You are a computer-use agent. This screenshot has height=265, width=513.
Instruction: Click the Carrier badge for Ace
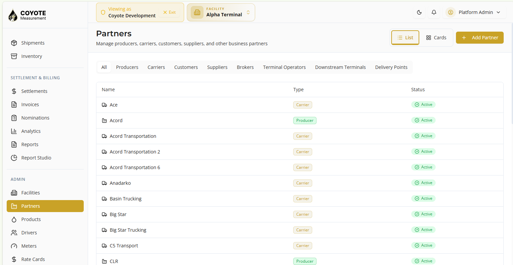pyautogui.click(x=303, y=105)
